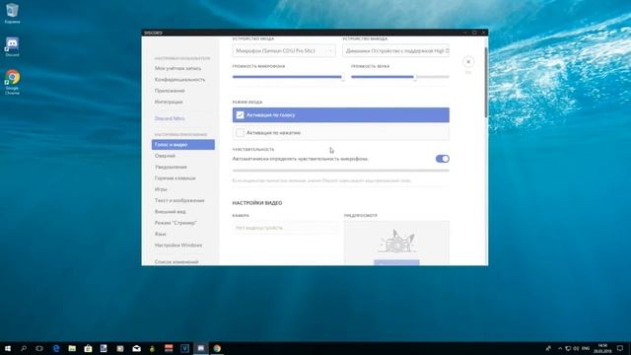Open the volume control in the system tray
The width and height of the screenshot is (631, 355).
click(576, 348)
